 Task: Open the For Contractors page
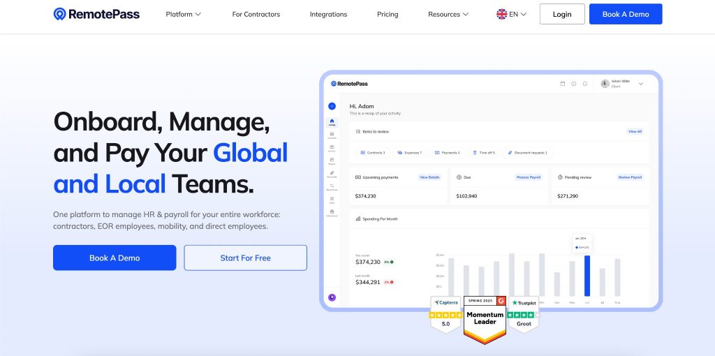click(x=256, y=14)
